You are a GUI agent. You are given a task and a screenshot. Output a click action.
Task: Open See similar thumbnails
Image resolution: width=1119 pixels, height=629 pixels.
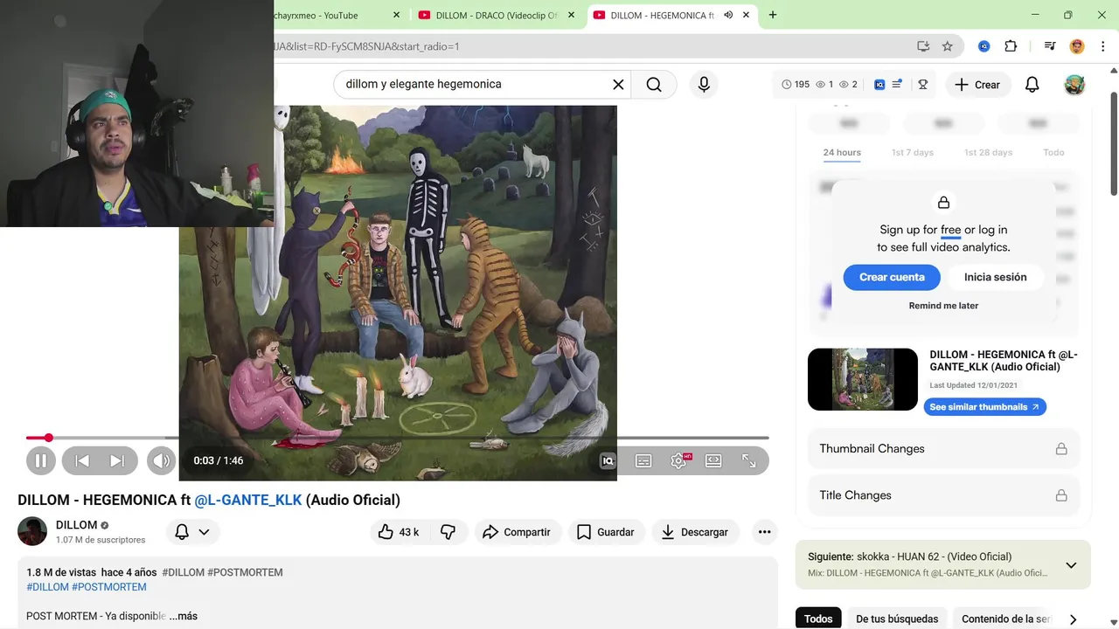tap(984, 407)
